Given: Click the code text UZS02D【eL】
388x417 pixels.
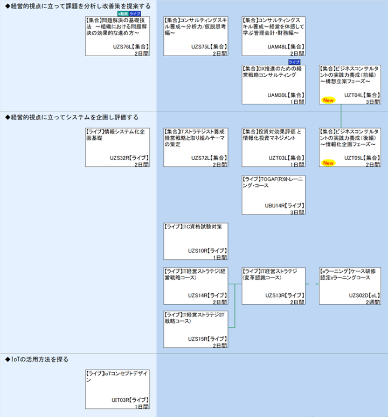Looking at the screenshot, I should (365, 295).
